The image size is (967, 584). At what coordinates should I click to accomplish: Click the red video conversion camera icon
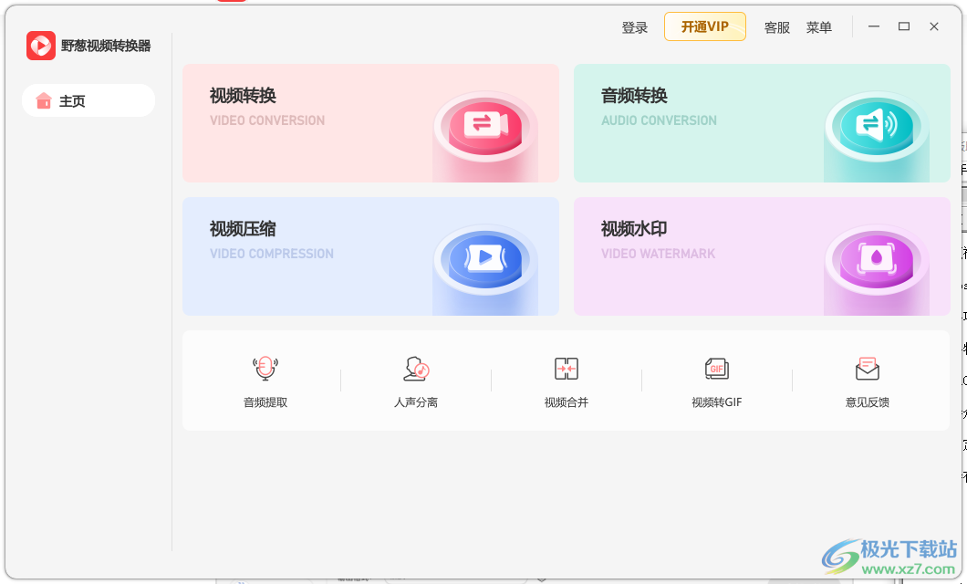(x=485, y=126)
